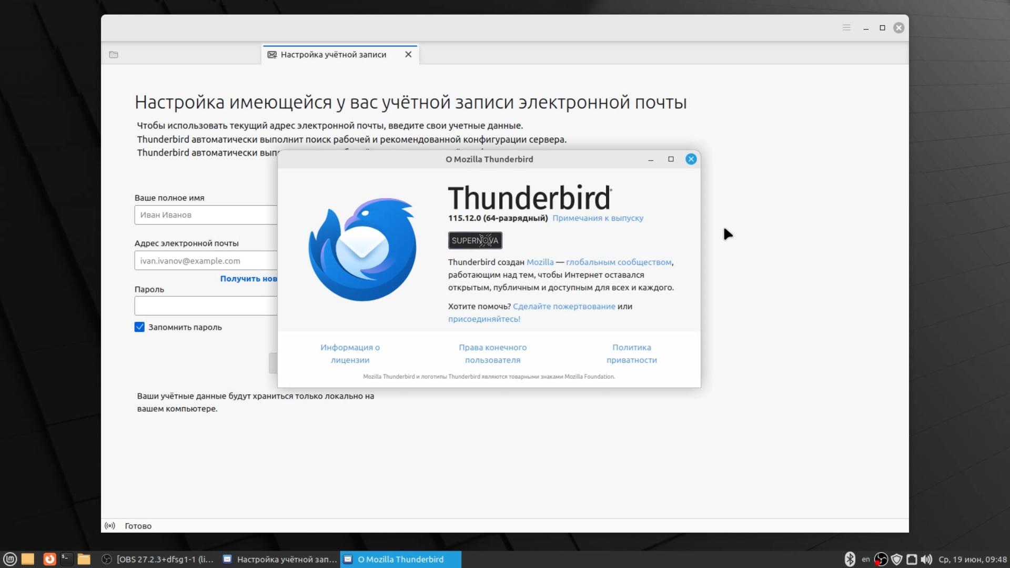The image size is (1010, 568).
Task: Maximize the main Thunderbird window
Action: click(882, 28)
